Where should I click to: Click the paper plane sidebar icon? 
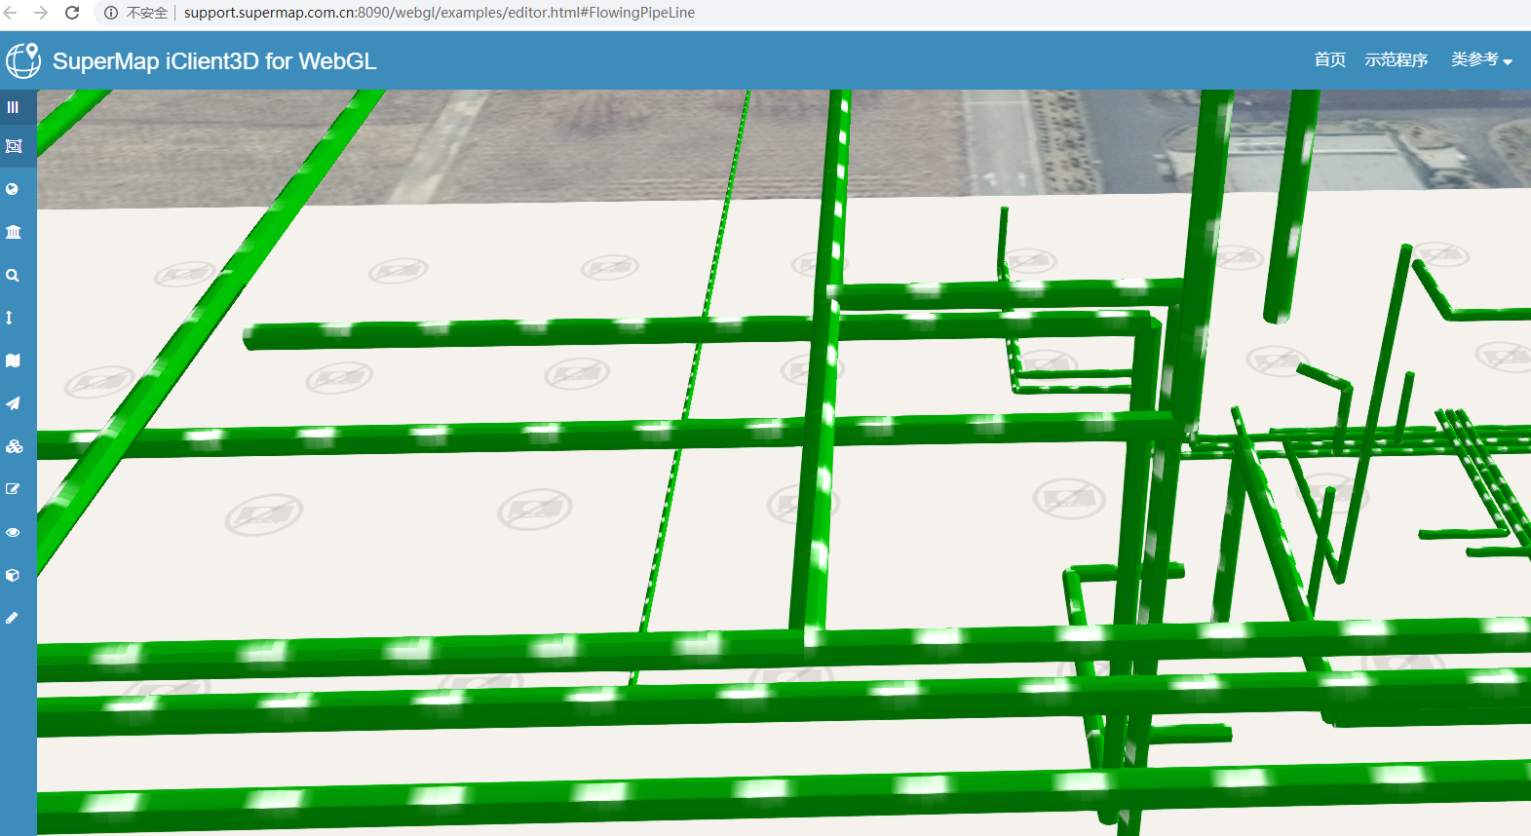tap(13, 403)
